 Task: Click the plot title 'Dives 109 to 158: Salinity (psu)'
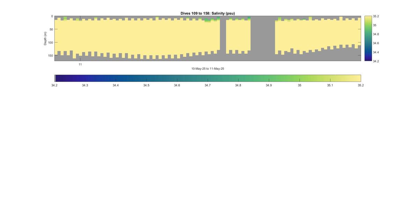tap(207, 13)
